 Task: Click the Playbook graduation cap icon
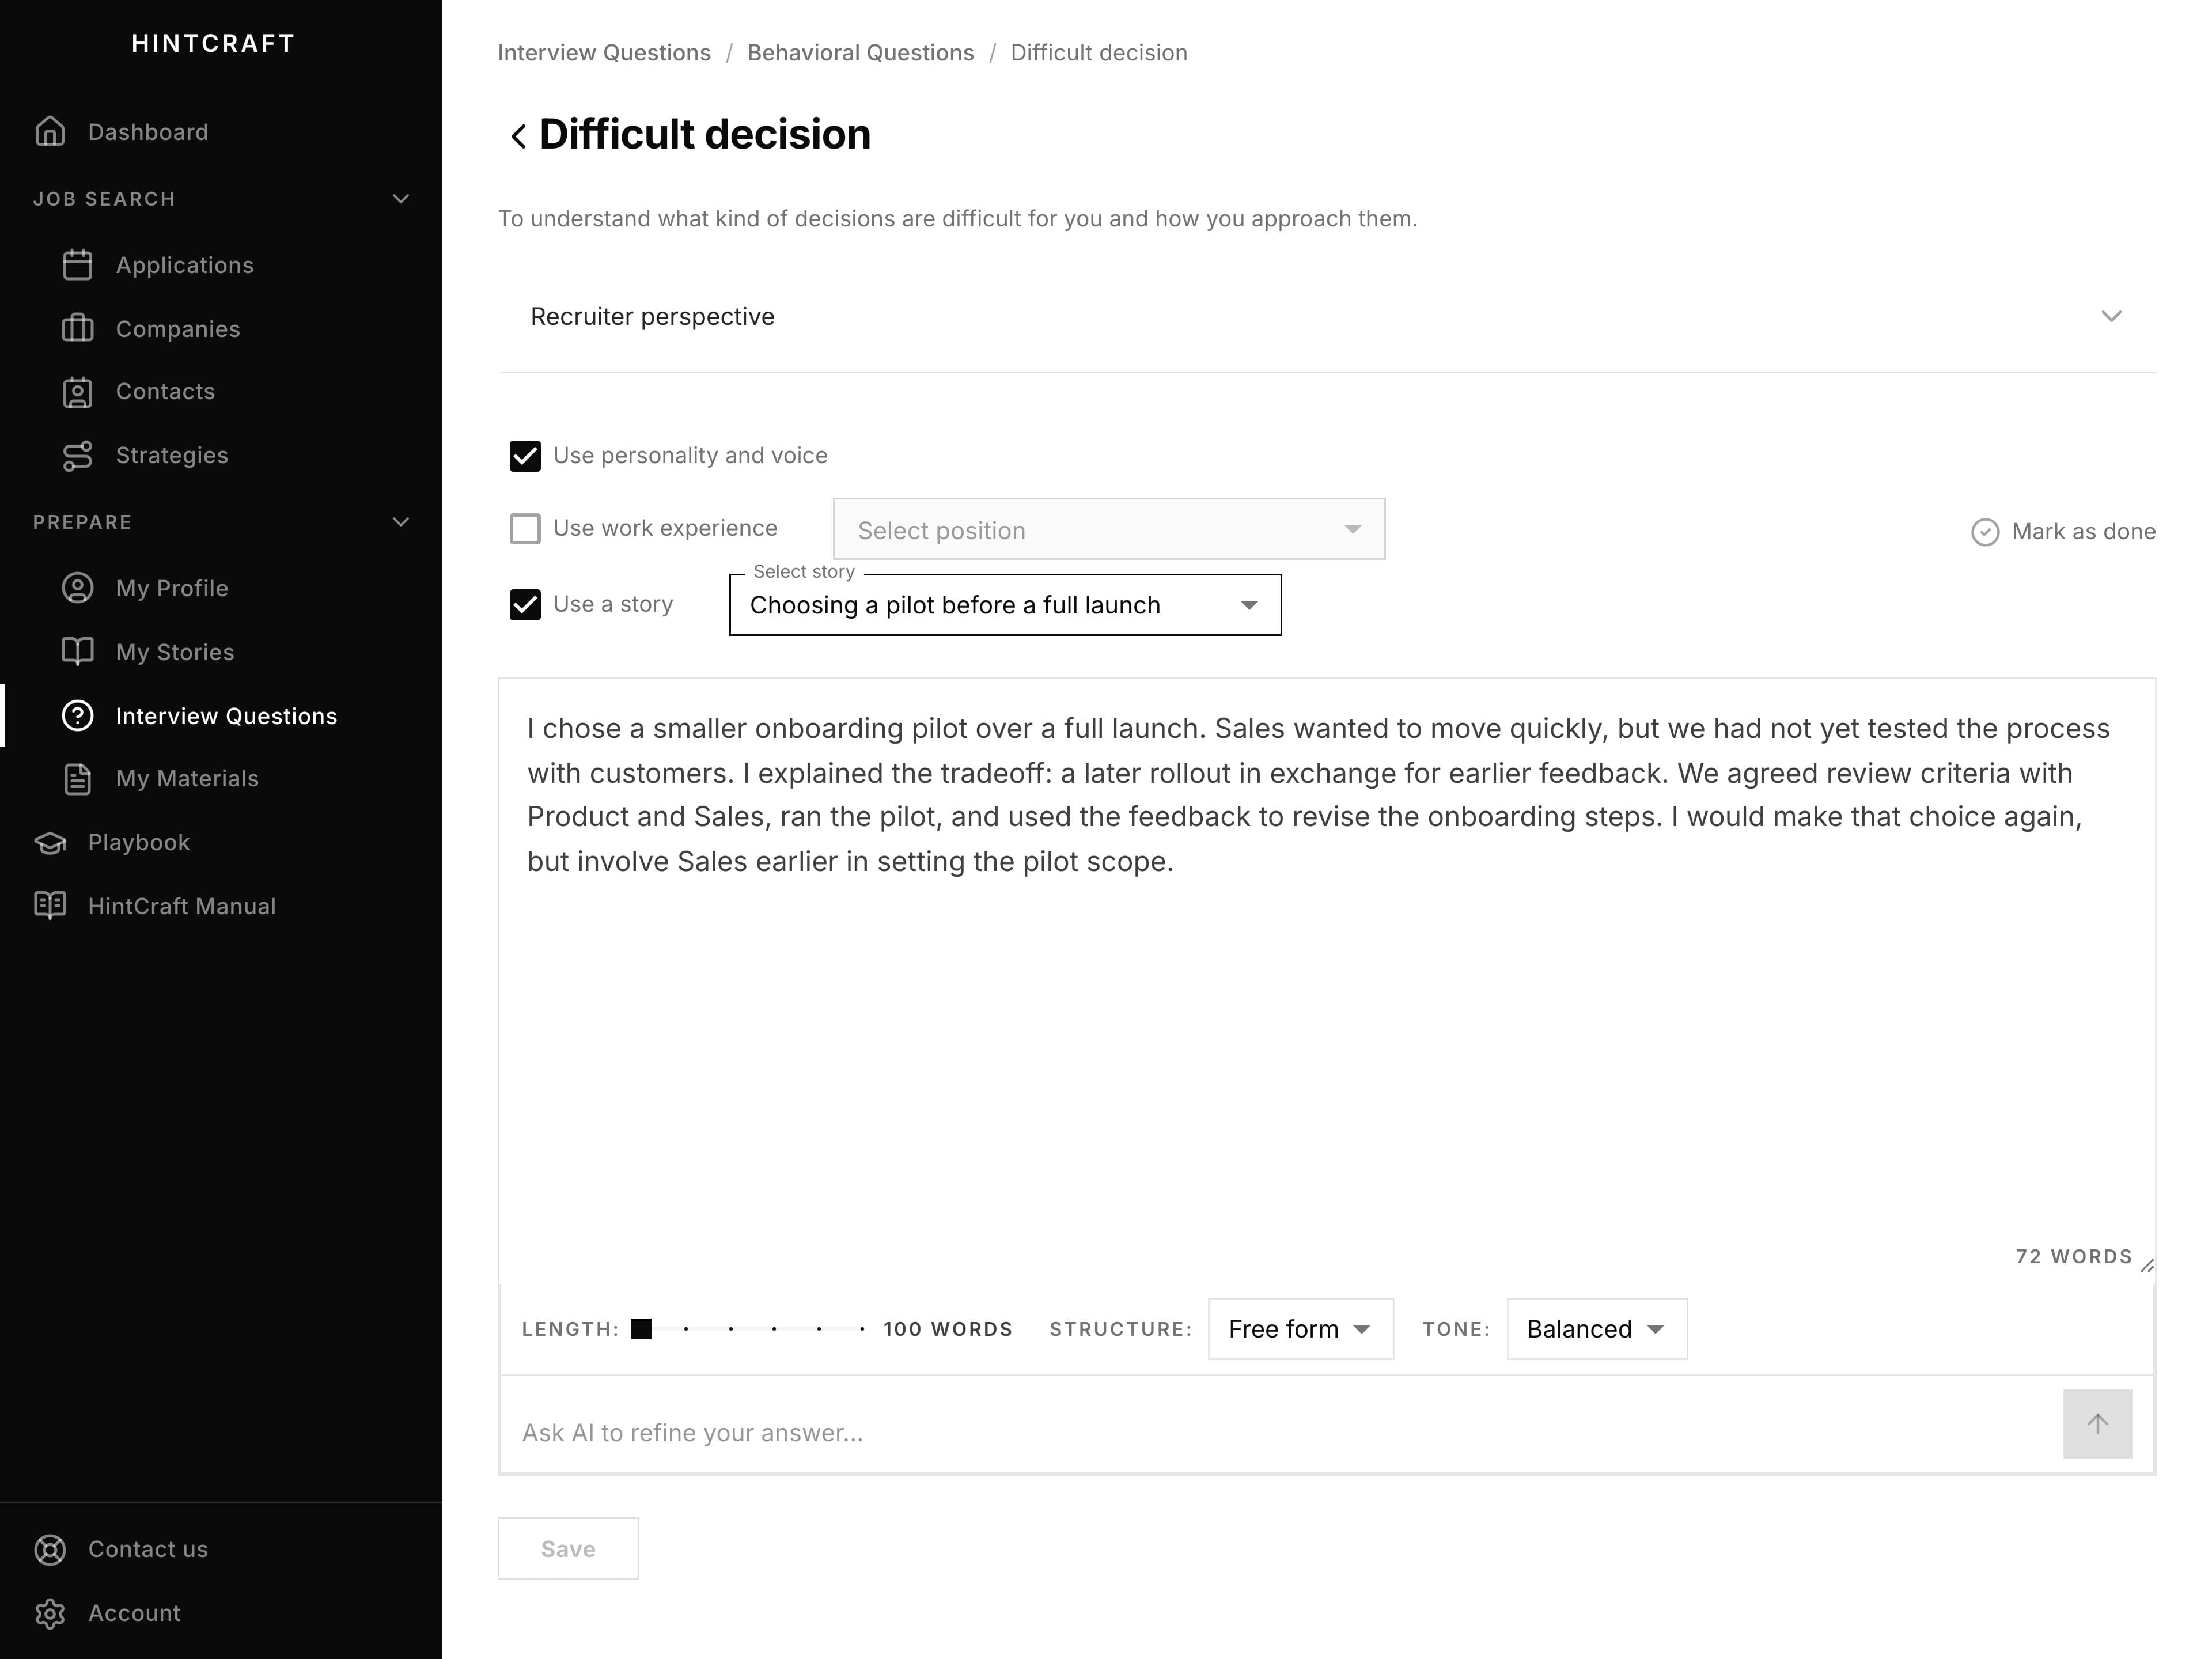click(x=50, y=843)
